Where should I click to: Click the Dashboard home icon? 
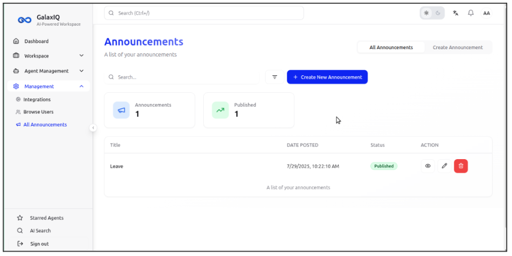tap(16, 41)
